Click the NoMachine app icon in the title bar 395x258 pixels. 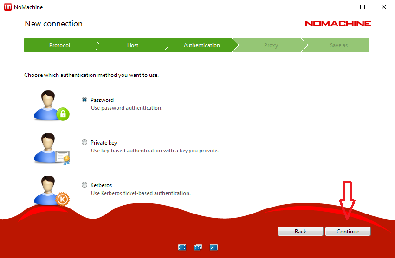[x=8, y=7]
